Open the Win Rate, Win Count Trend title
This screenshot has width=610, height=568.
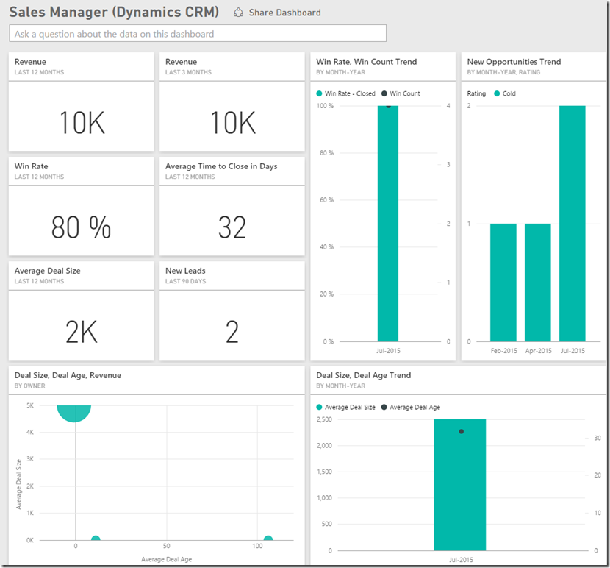(366, 62)
